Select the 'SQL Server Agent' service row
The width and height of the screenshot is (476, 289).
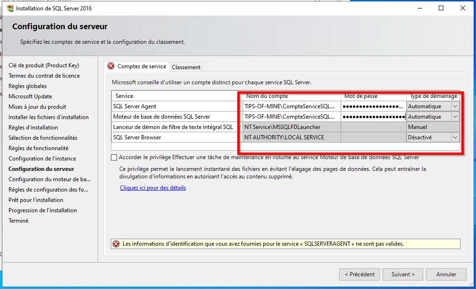click(x=177, y=106)
